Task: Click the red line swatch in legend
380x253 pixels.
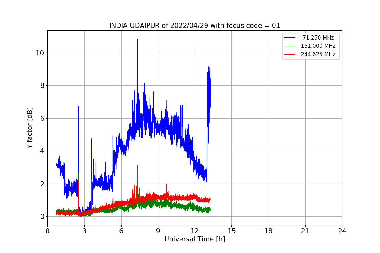Action: point(290,54)
